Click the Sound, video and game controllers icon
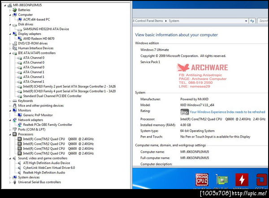 coord(15,158)
